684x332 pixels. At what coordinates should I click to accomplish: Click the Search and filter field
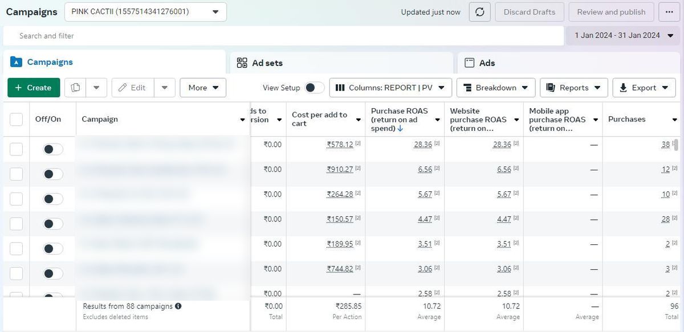click(283, 35)
